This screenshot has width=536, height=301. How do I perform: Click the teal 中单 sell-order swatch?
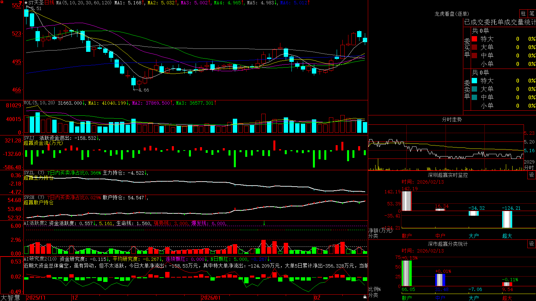(474, 97)
